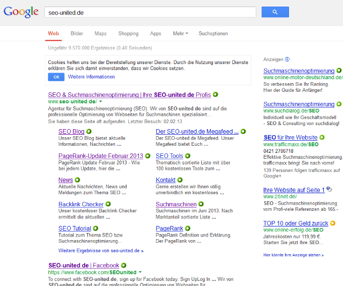Open TOP 10 oder Geld zurück ad
Viewport: 343px width, 286px height.
click(296, 223)
